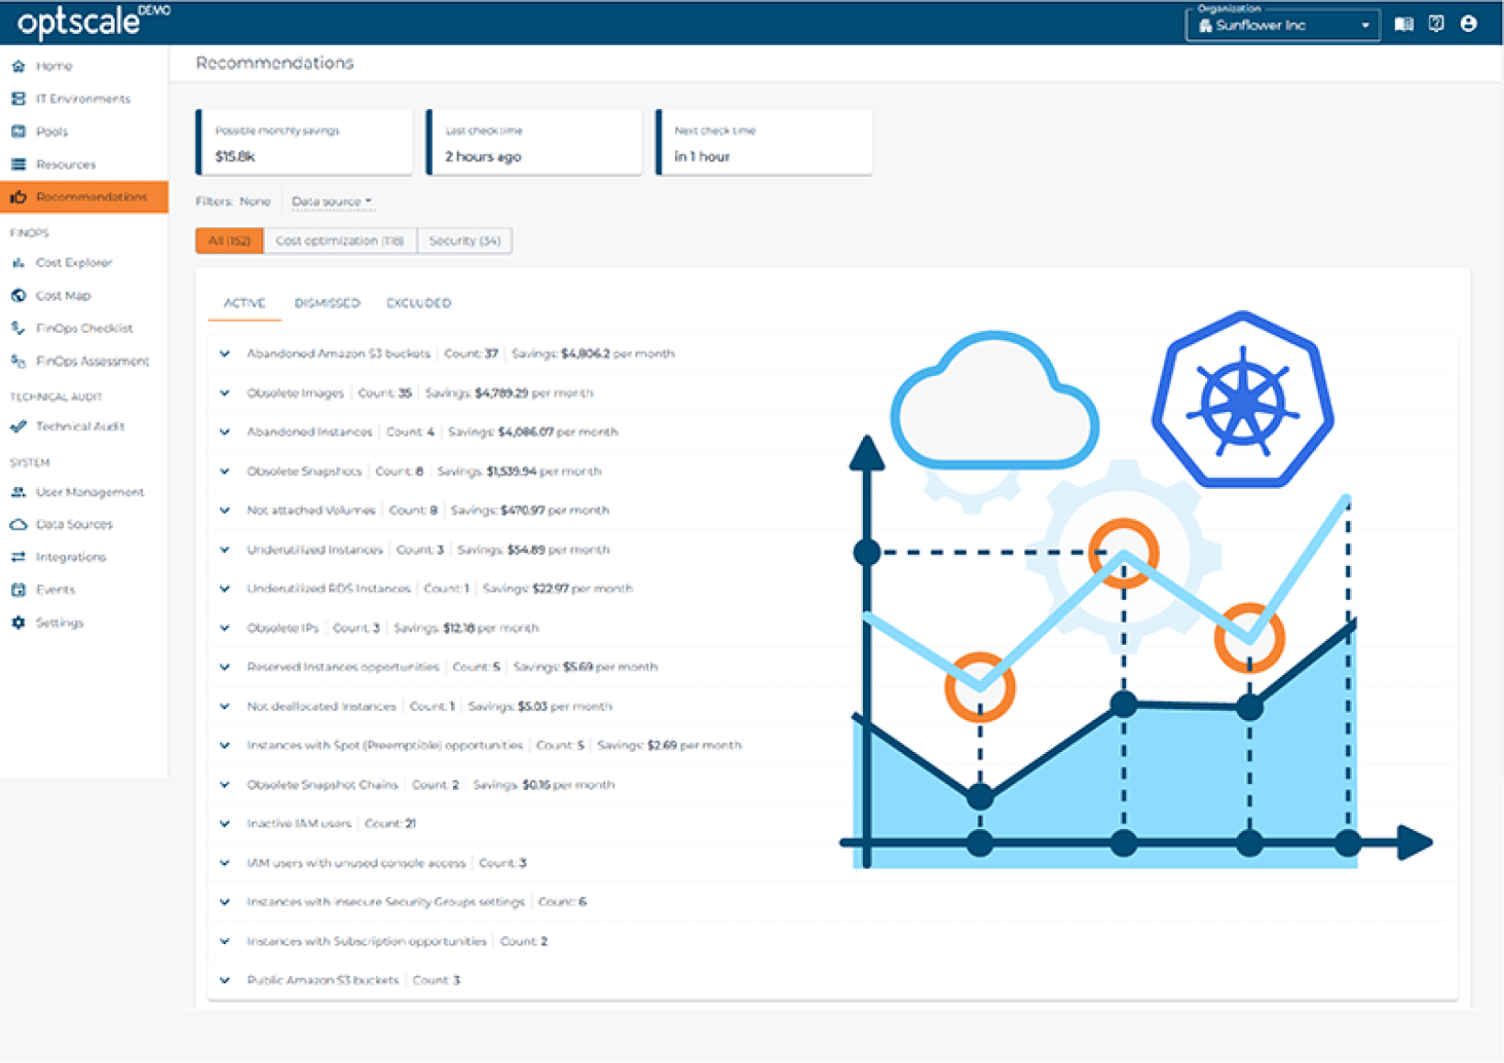Screen dimensions: 1504x1063
Task: Expand insecure Security Groups settings row
Action: point(225,902)
